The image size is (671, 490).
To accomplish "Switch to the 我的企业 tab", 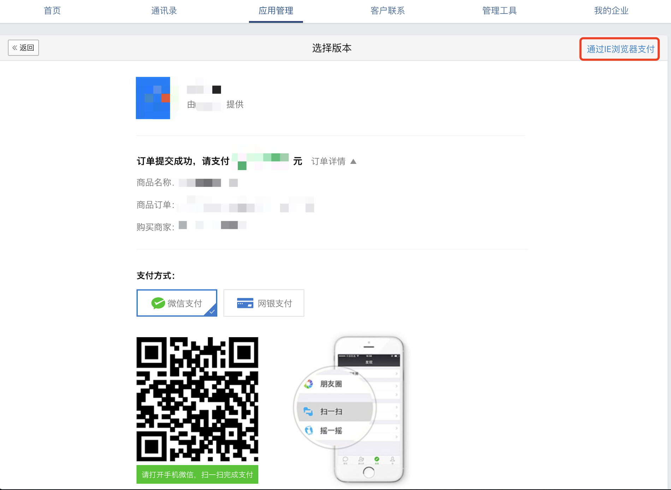I will pos(611,11).
